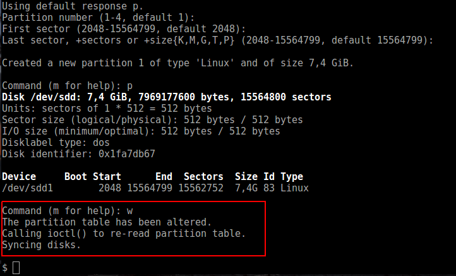The image size is (456, 276).
Task: Click "Calling ioctl() to re-read partition table" line
Action: [124, 234]
